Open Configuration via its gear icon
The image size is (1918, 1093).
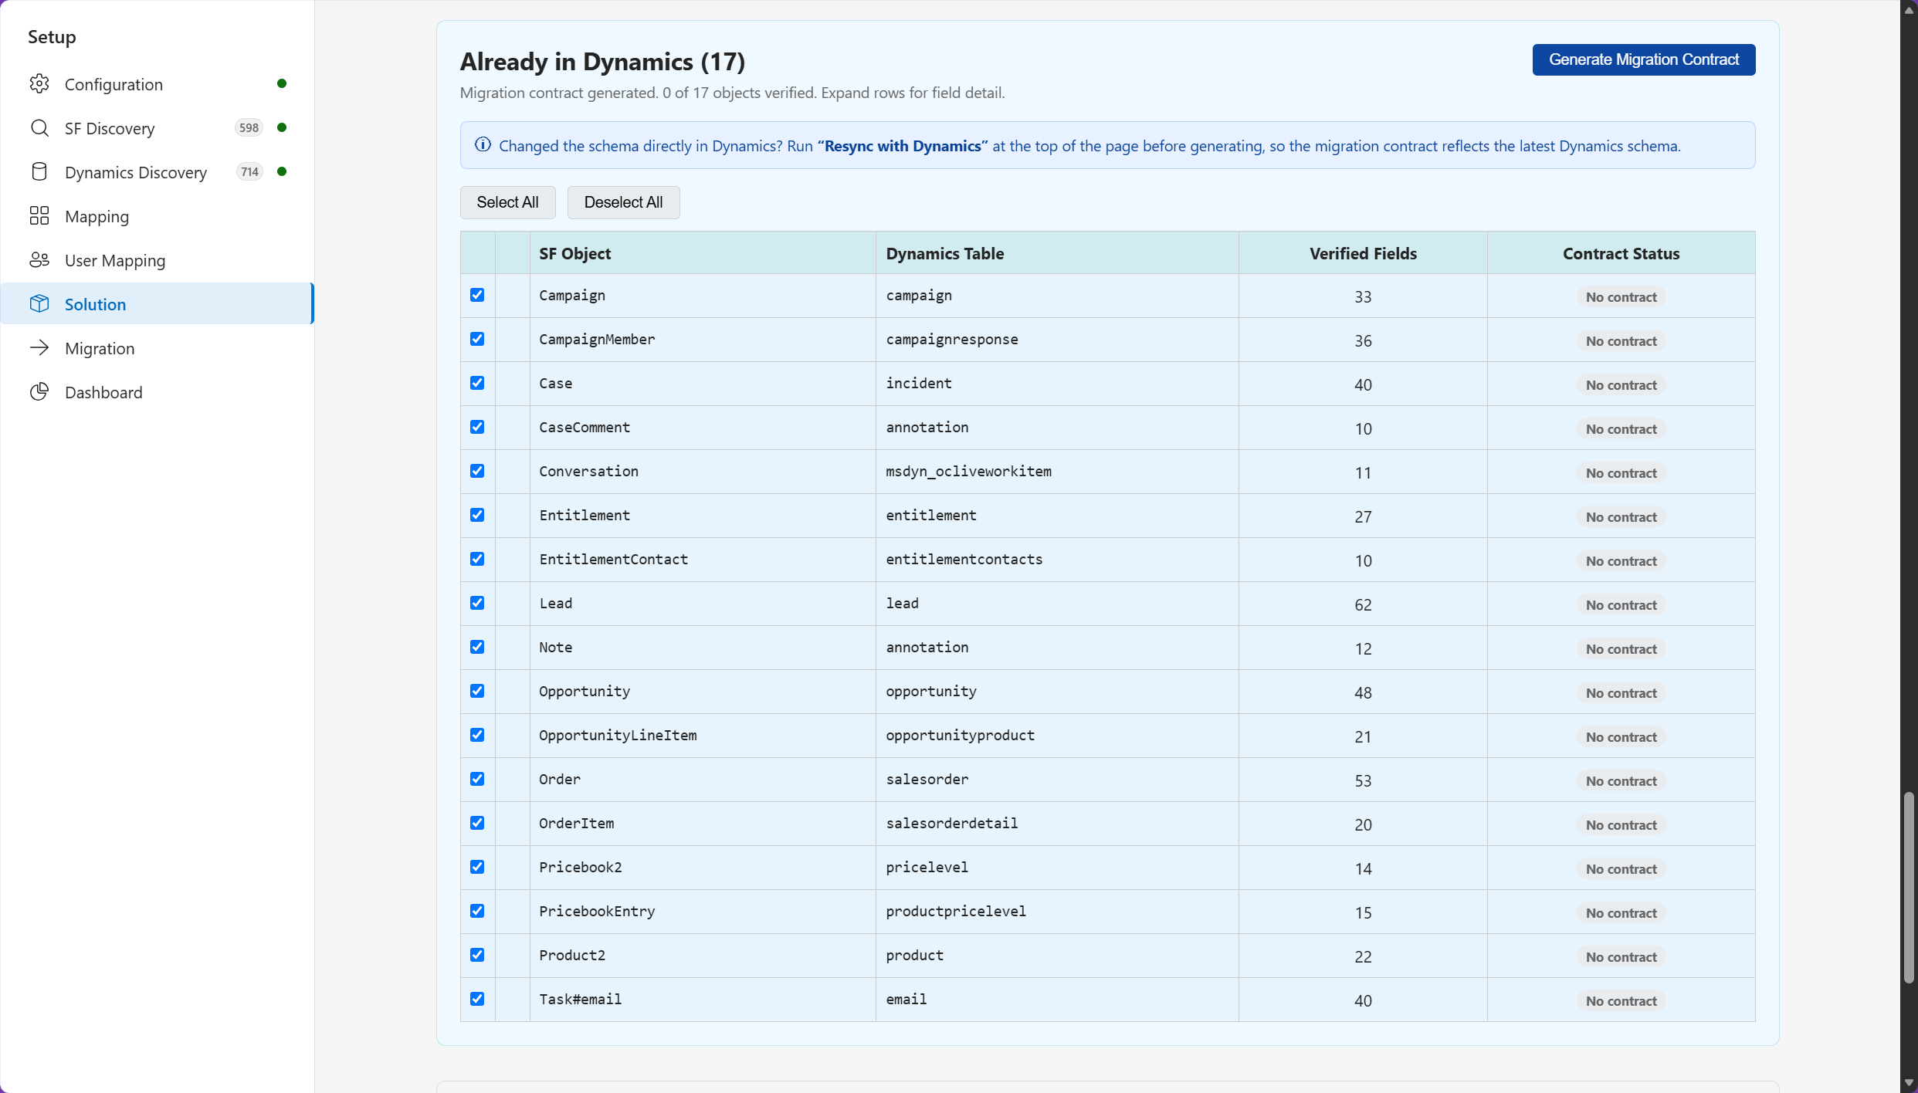[x=39, y=83]
